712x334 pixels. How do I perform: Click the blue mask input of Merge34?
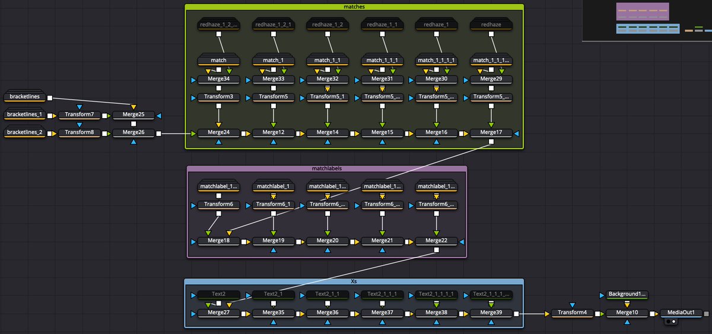pyautogui.click(x=193, y=79)
